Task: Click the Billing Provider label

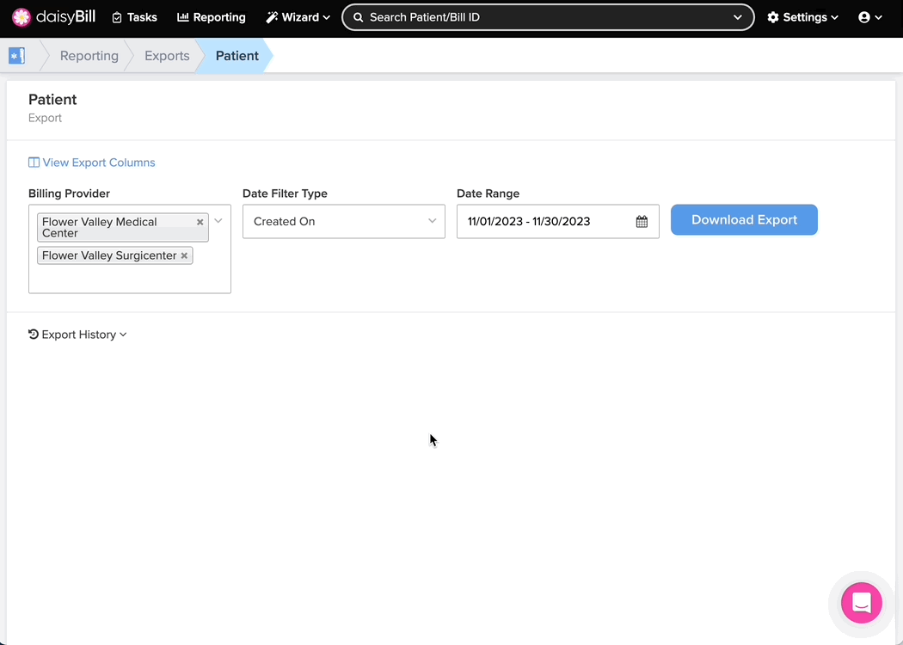Action: (x=69, y=193)
